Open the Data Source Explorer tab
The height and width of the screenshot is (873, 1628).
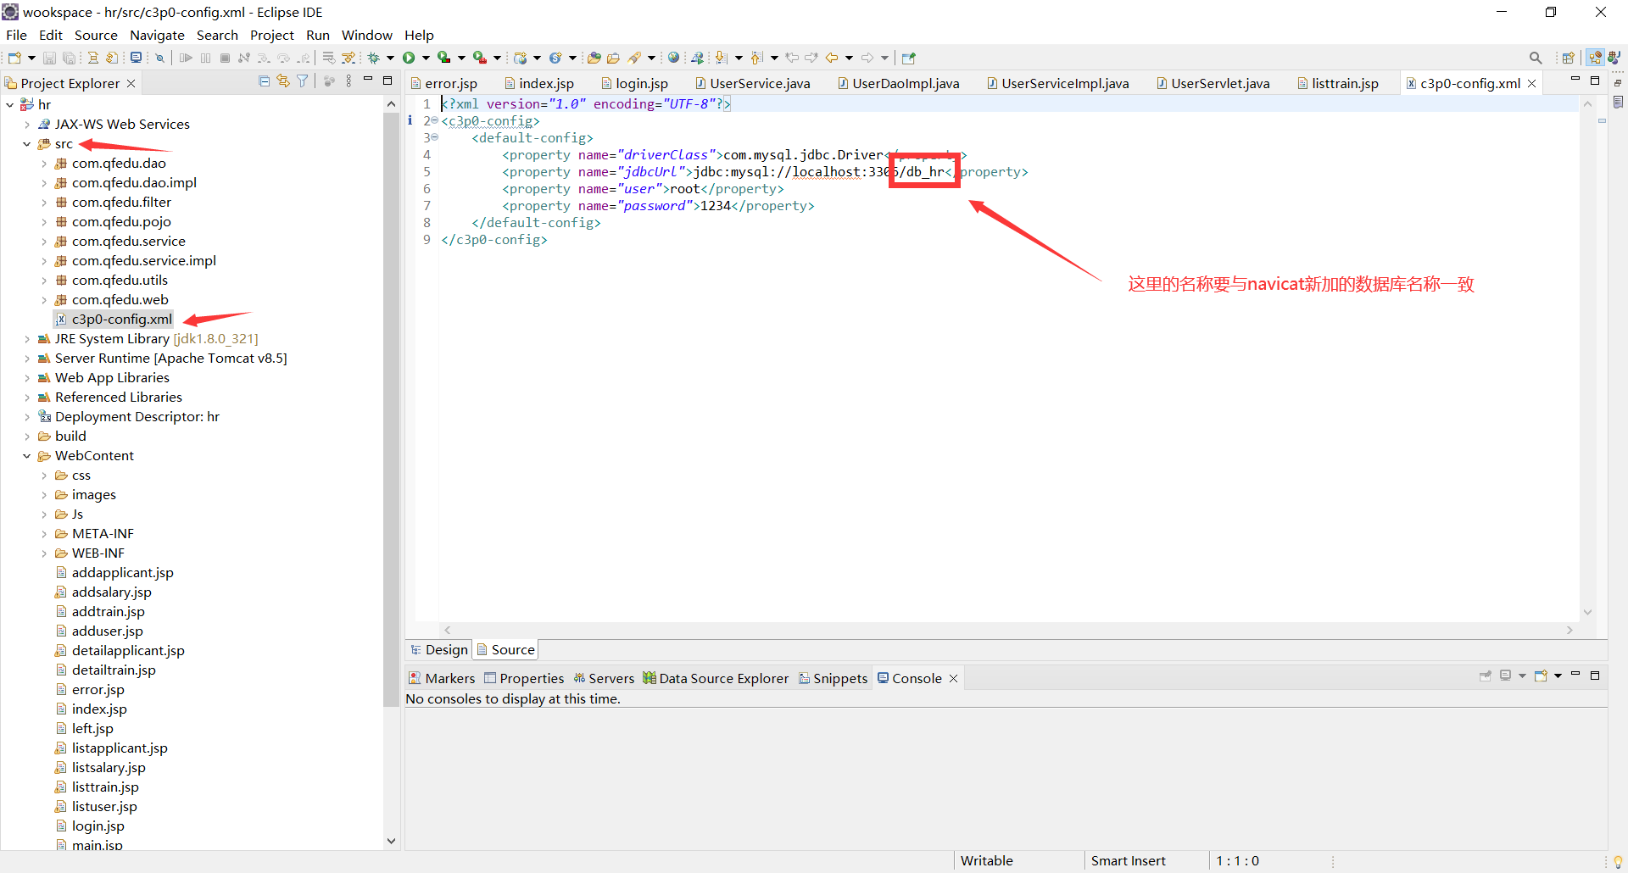tap(716, 678)
